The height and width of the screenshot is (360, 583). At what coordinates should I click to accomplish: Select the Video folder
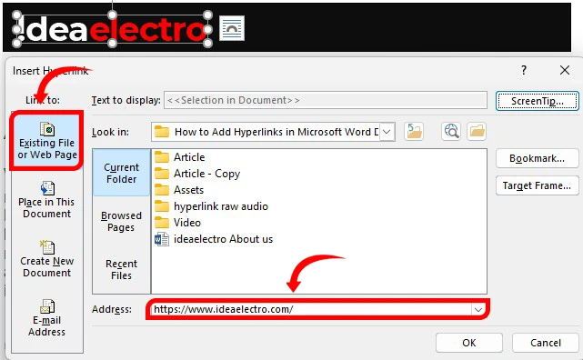pos(177,223)
